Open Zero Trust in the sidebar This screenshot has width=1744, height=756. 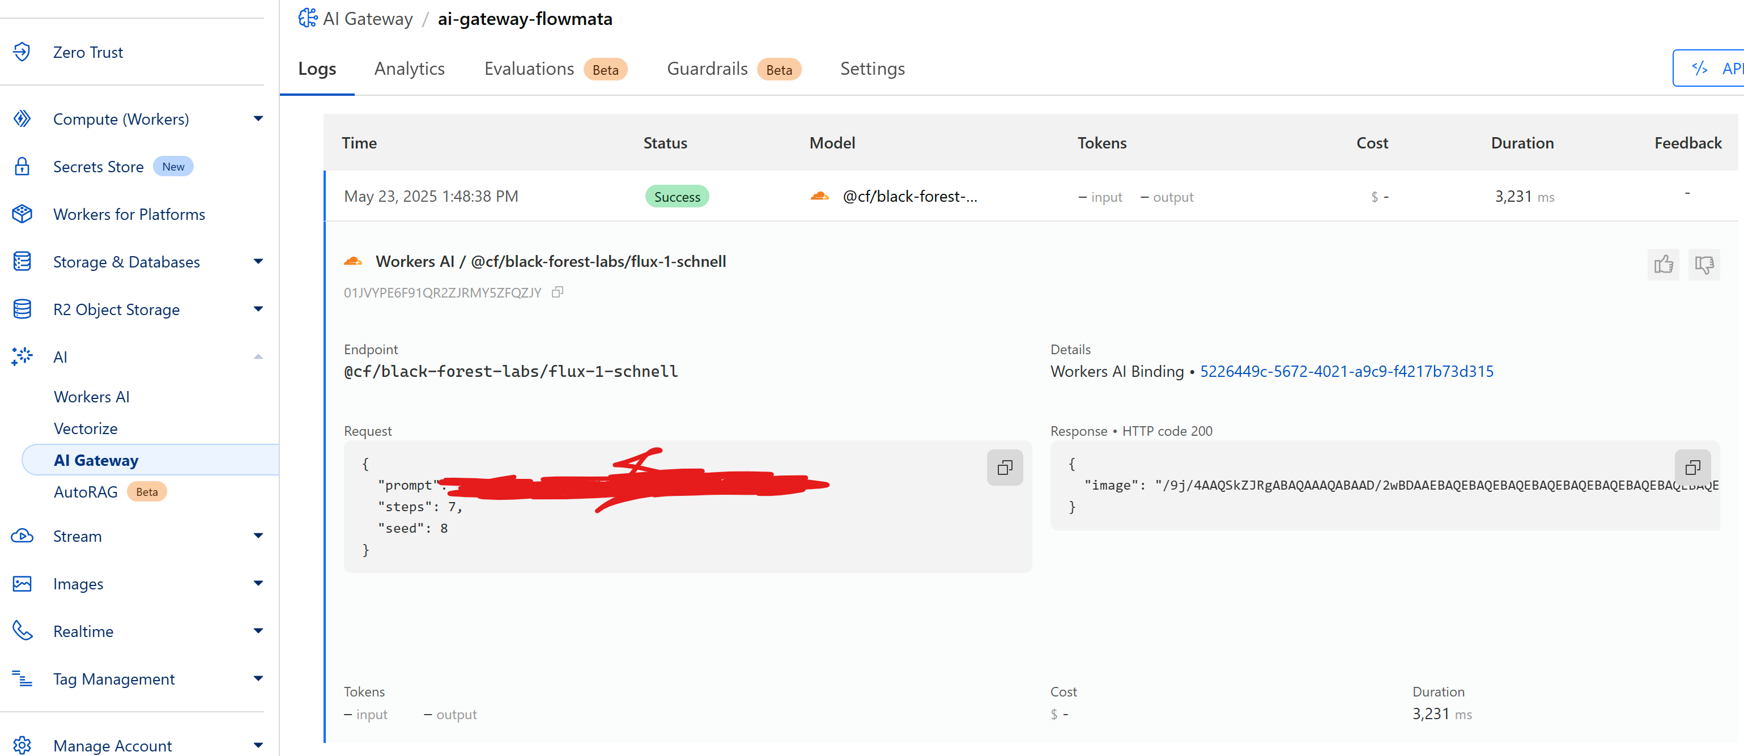point(88,52)
